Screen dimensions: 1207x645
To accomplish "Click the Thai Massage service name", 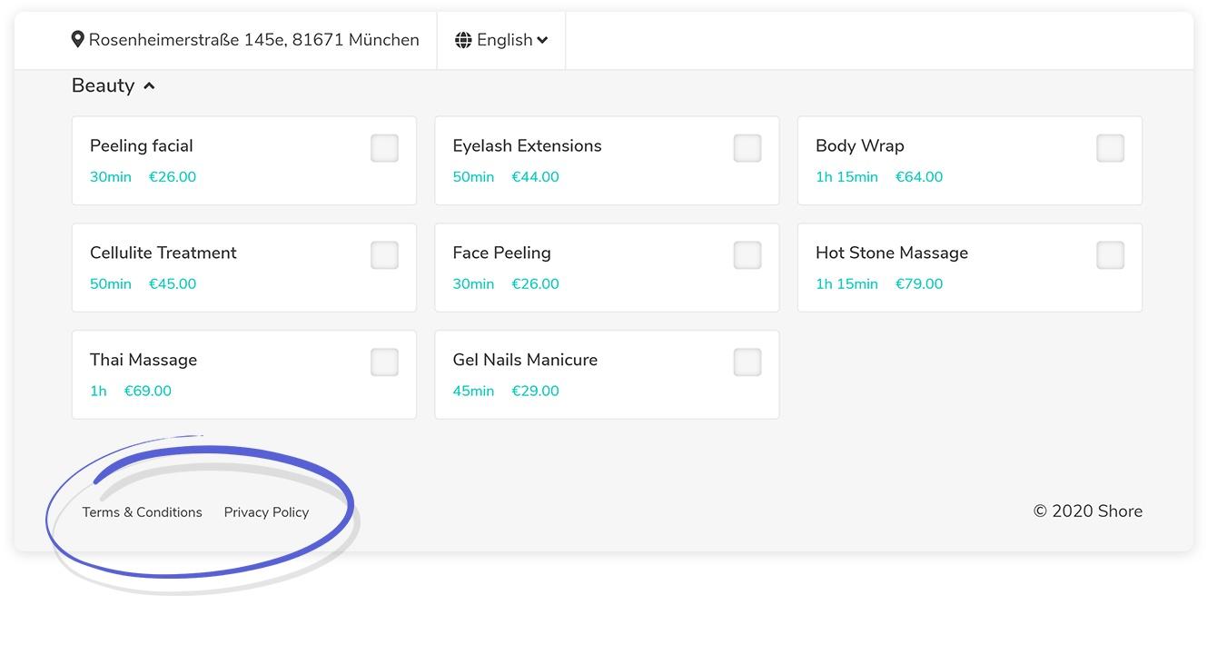I will (143, 360).
